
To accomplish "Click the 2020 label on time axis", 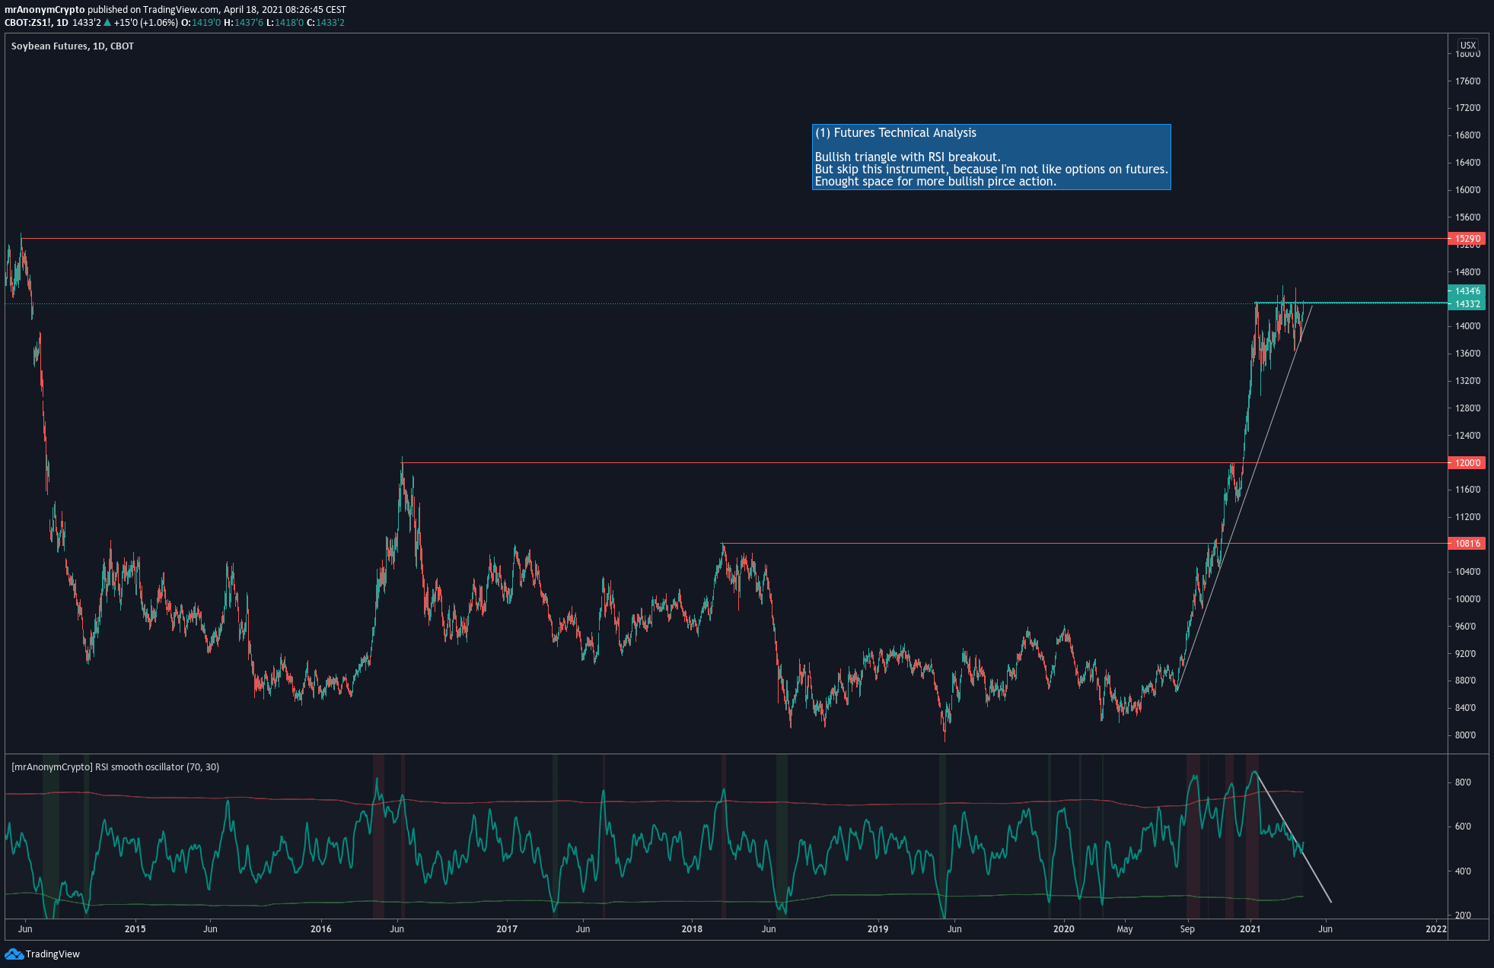I will [1063, 929].
